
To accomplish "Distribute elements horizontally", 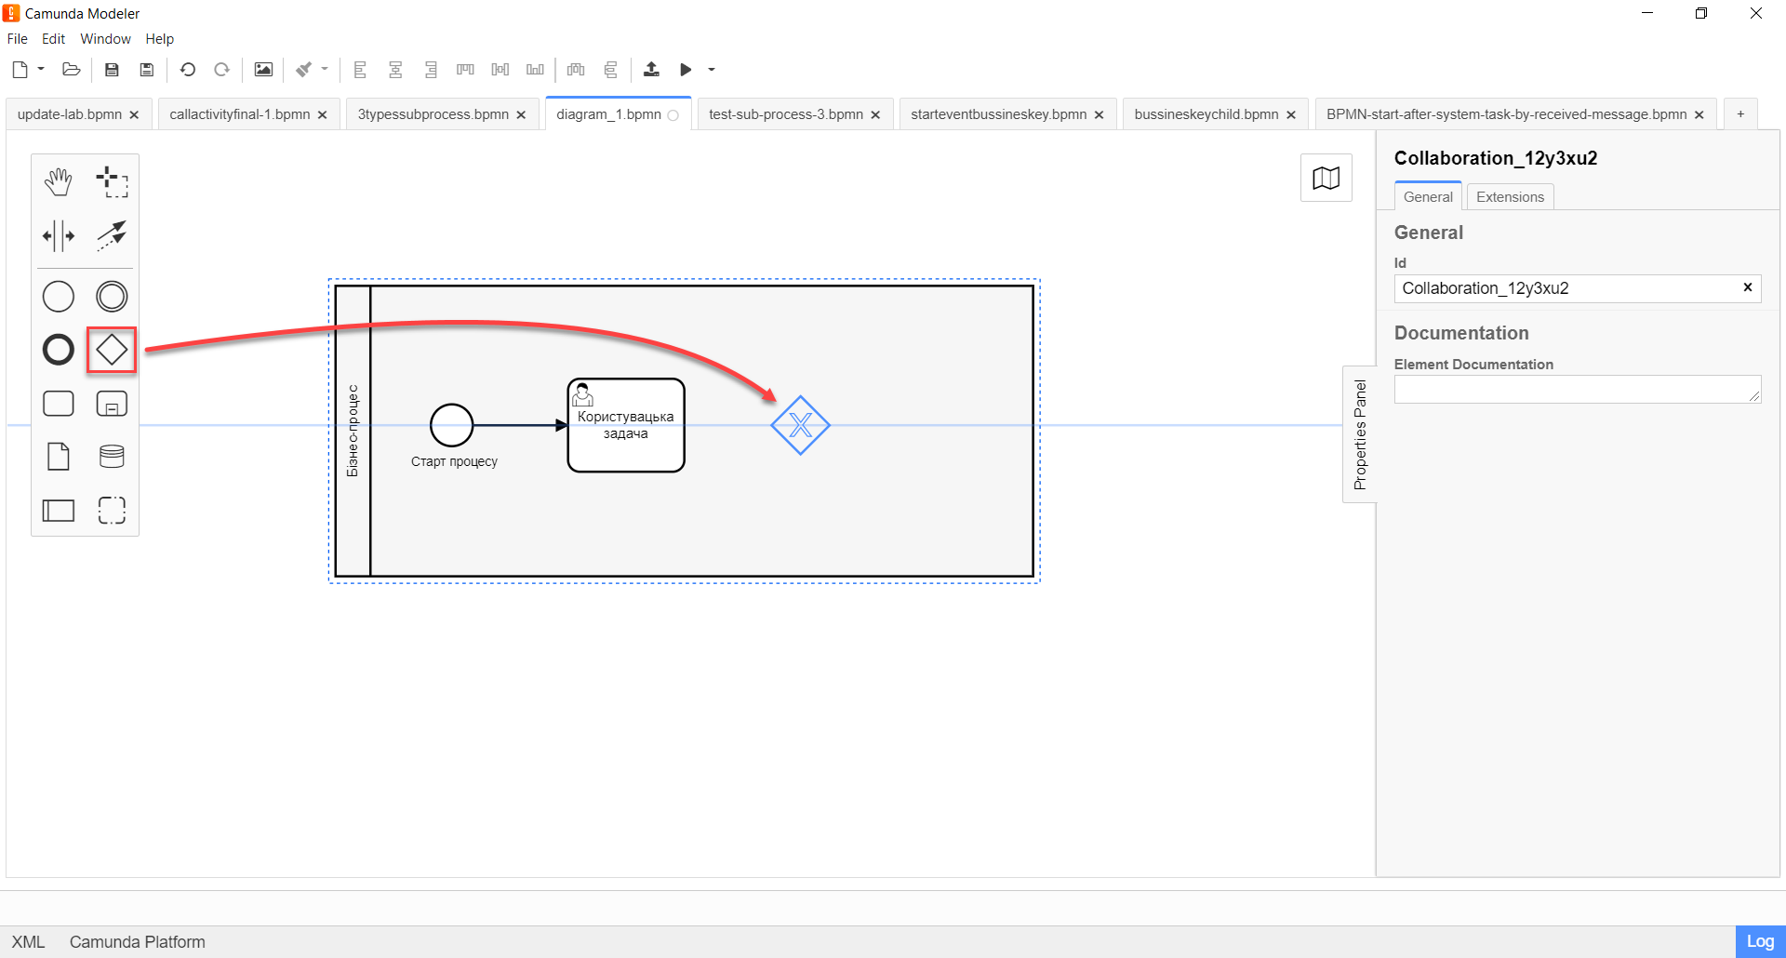I will pyautogui.click(x=576, y=70).
